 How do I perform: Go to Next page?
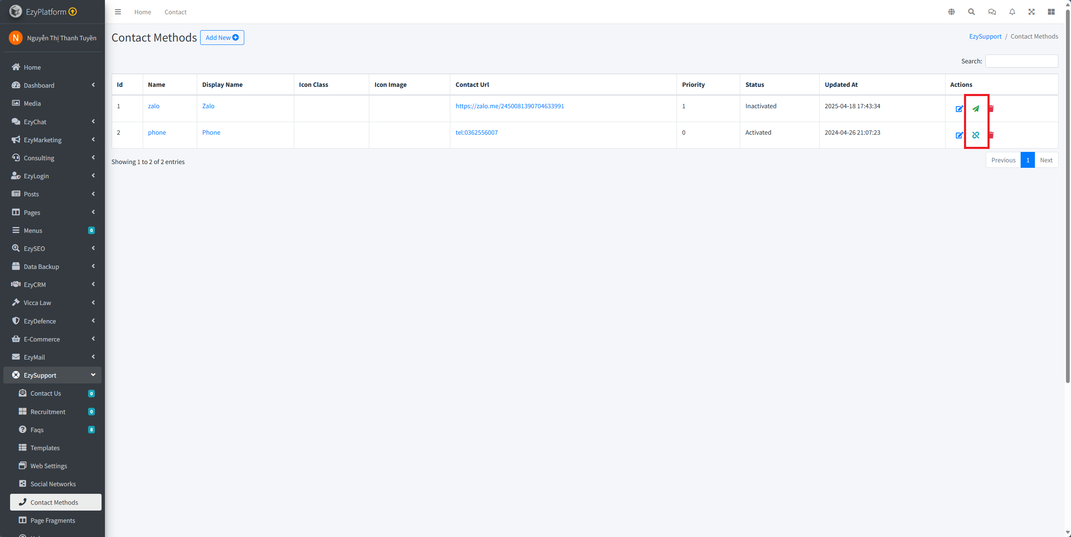(1046, 160)
